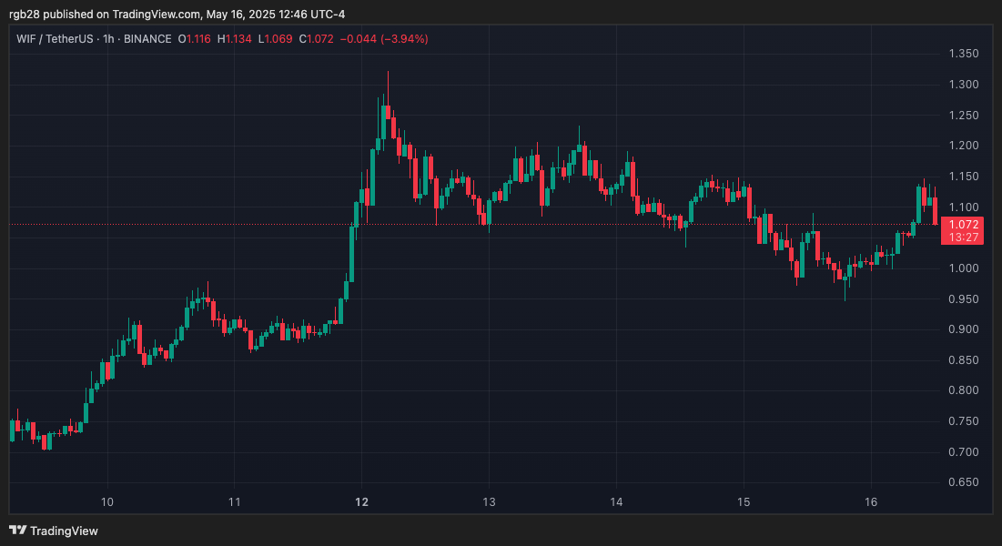Click the high value H1.134
The image size is (1002, 546).
pyautogui.click(x=235, y=39)
